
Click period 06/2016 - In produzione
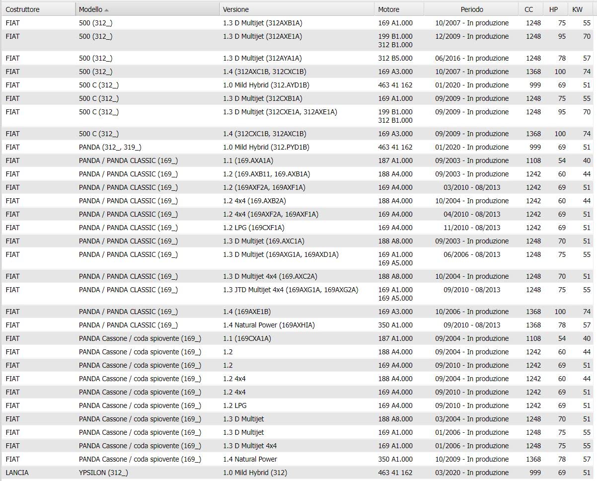472,58
